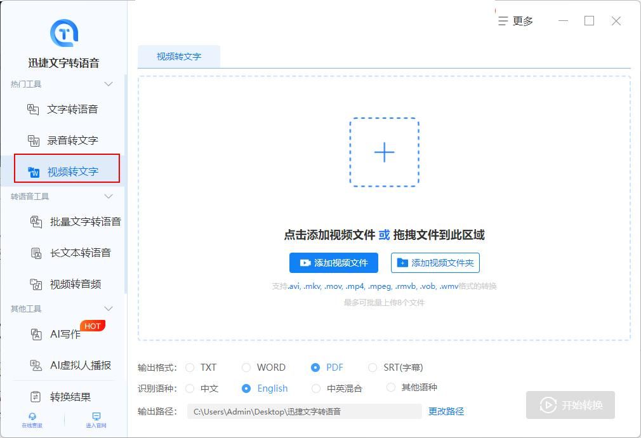The image size is (641, 438).
Task: Click the 输出格式 label
Action: [x=157, y=368]
